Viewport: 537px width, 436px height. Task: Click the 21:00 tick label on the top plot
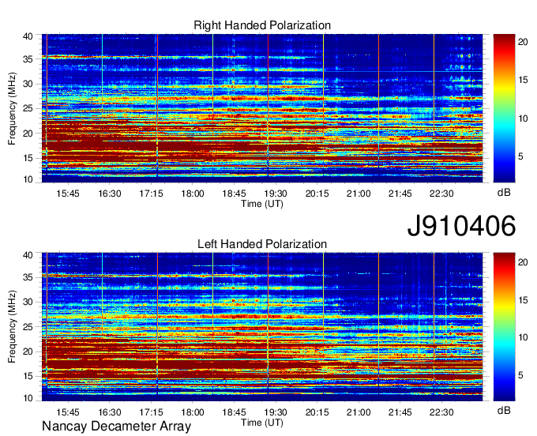pos(359,194)
